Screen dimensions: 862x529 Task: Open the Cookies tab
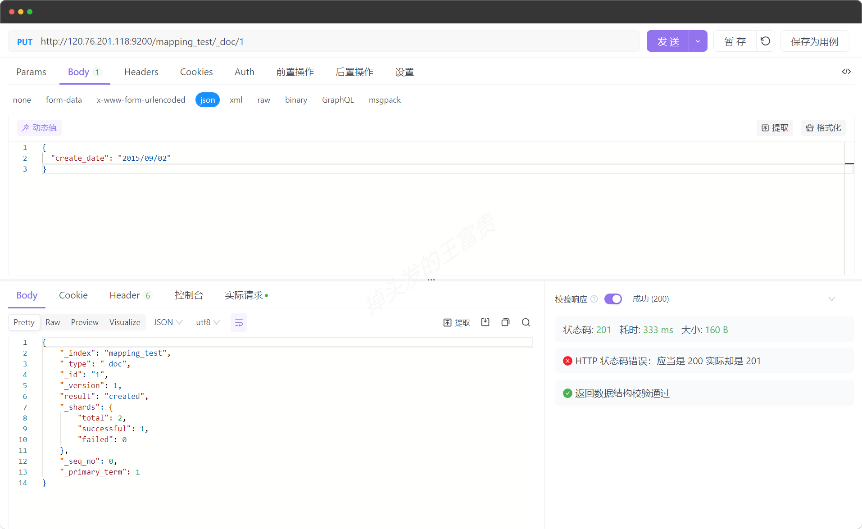196,72
